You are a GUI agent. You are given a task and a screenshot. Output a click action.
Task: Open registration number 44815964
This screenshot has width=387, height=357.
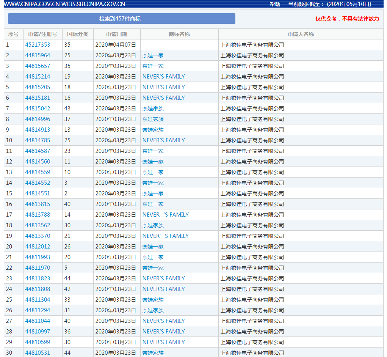click(x=38, y=55)
